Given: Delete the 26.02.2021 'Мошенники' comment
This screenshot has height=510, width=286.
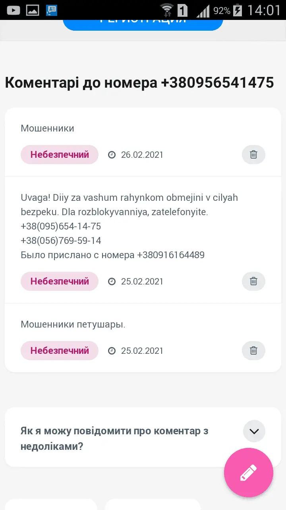Looking at the screenshot, I should 253,155.
